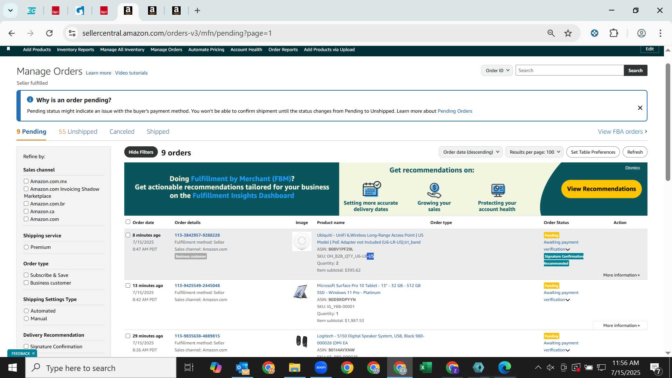Open site information icon in address bar
672x378 pixels.
tap(72, 33)
